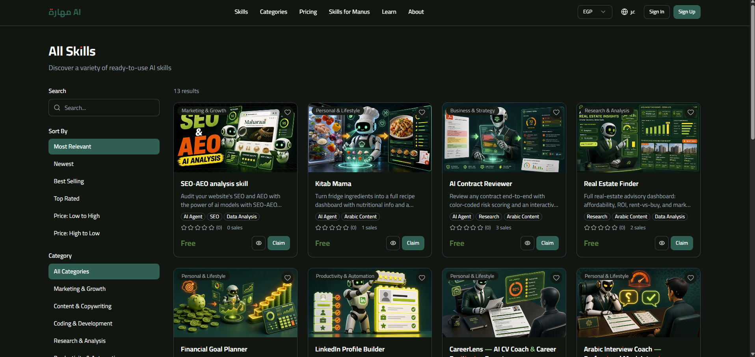
Task: Click the Productivity & Automation category badge
Action: coord(345,276)
